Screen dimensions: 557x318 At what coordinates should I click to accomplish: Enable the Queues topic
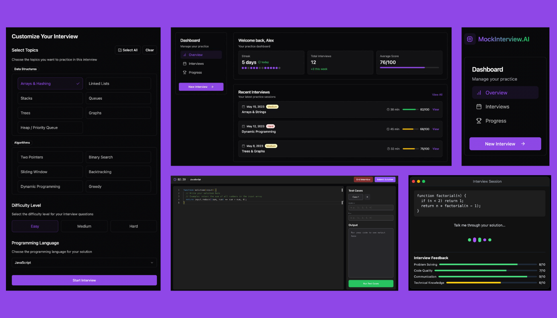coord(118,98)
